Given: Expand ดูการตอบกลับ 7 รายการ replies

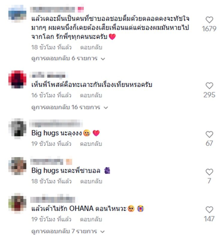Looking at the screenshot, I should pyautogui.click(x=68, y=231).
